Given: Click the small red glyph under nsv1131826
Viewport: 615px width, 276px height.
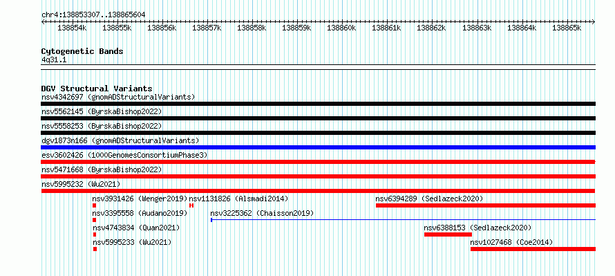Looking at the screenshot, I should [191, 205].
